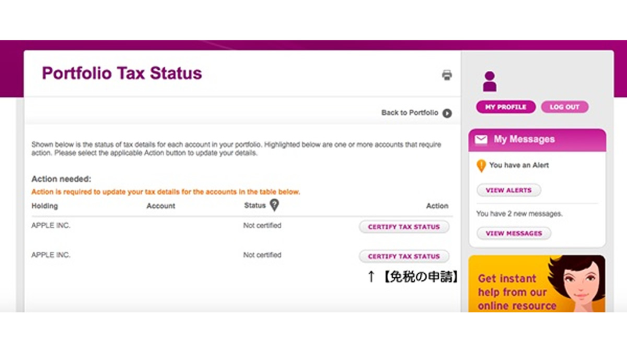Click the LOG OUT button

pyautogui.click(x=564, y=107)
